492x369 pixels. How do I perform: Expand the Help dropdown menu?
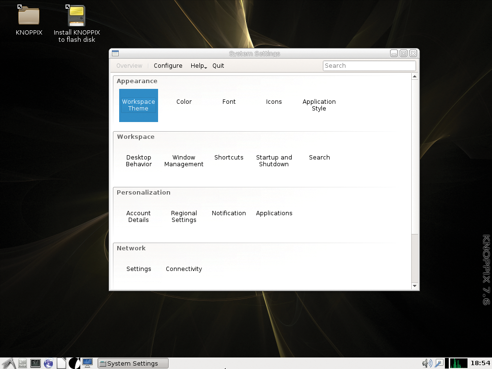point(198,66)
